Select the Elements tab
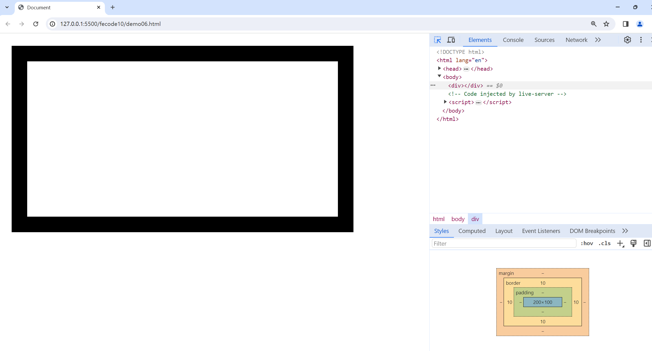The width and height of the screenshot is (652, 351). pyautogui.click(x=480, y=40)
